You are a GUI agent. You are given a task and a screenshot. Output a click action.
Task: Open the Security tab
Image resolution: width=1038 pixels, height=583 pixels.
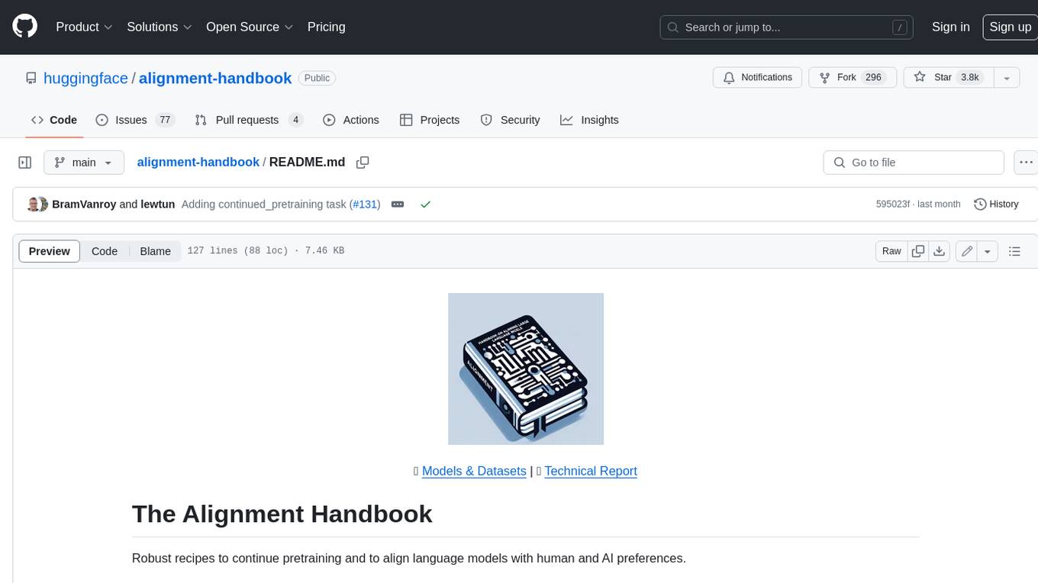(510, 120)
